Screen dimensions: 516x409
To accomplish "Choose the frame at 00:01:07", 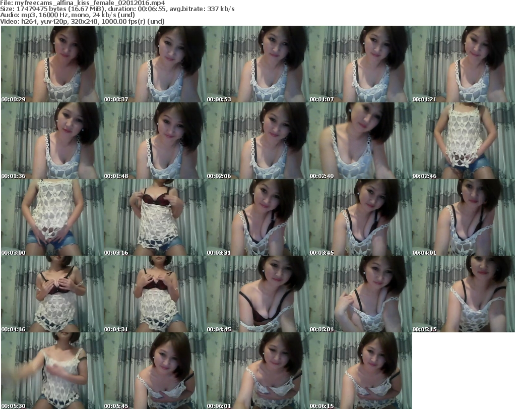I will 360,64.
